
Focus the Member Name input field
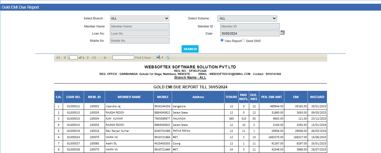140,26
